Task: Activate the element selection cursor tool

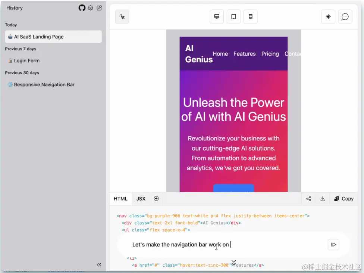Action: click(122, 16)
